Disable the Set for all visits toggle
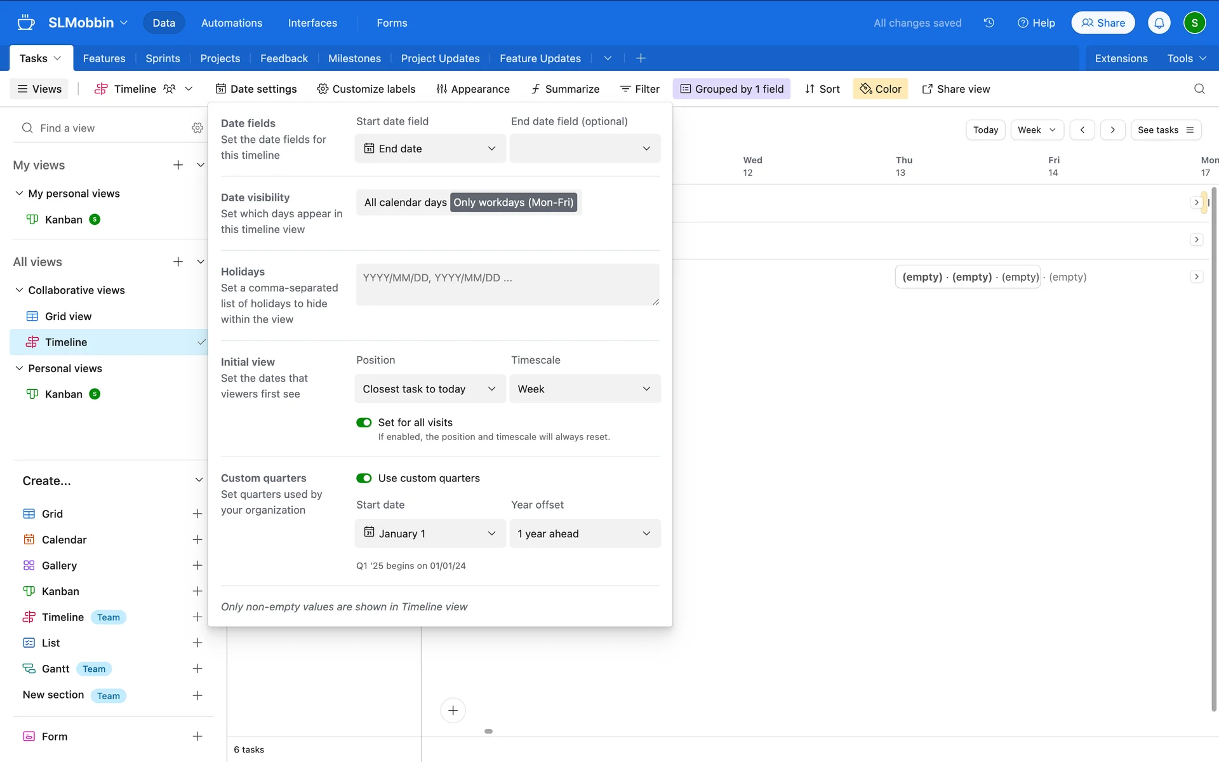Image resolution: width=1219 pixels, height=762 pixels. coord(364,423)
